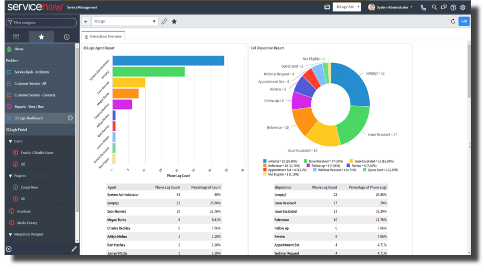This screenshot has width=484, height=272.
Task: Open System Administrator user menu
Action: pos(390,7)
